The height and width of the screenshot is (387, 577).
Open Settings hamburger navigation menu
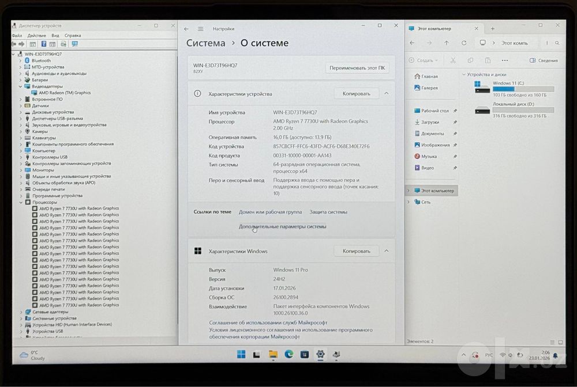click(x=201, y=29)
